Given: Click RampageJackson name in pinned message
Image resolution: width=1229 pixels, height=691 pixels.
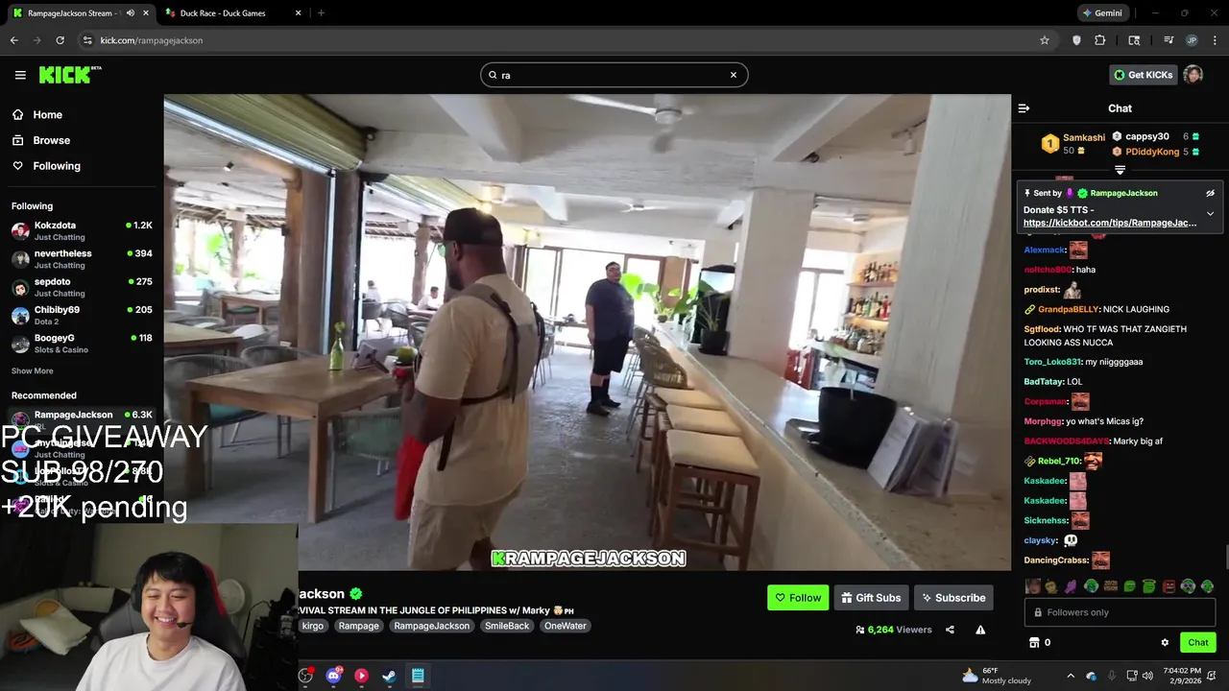Looking at the screenshot, I should point(1123,193).
